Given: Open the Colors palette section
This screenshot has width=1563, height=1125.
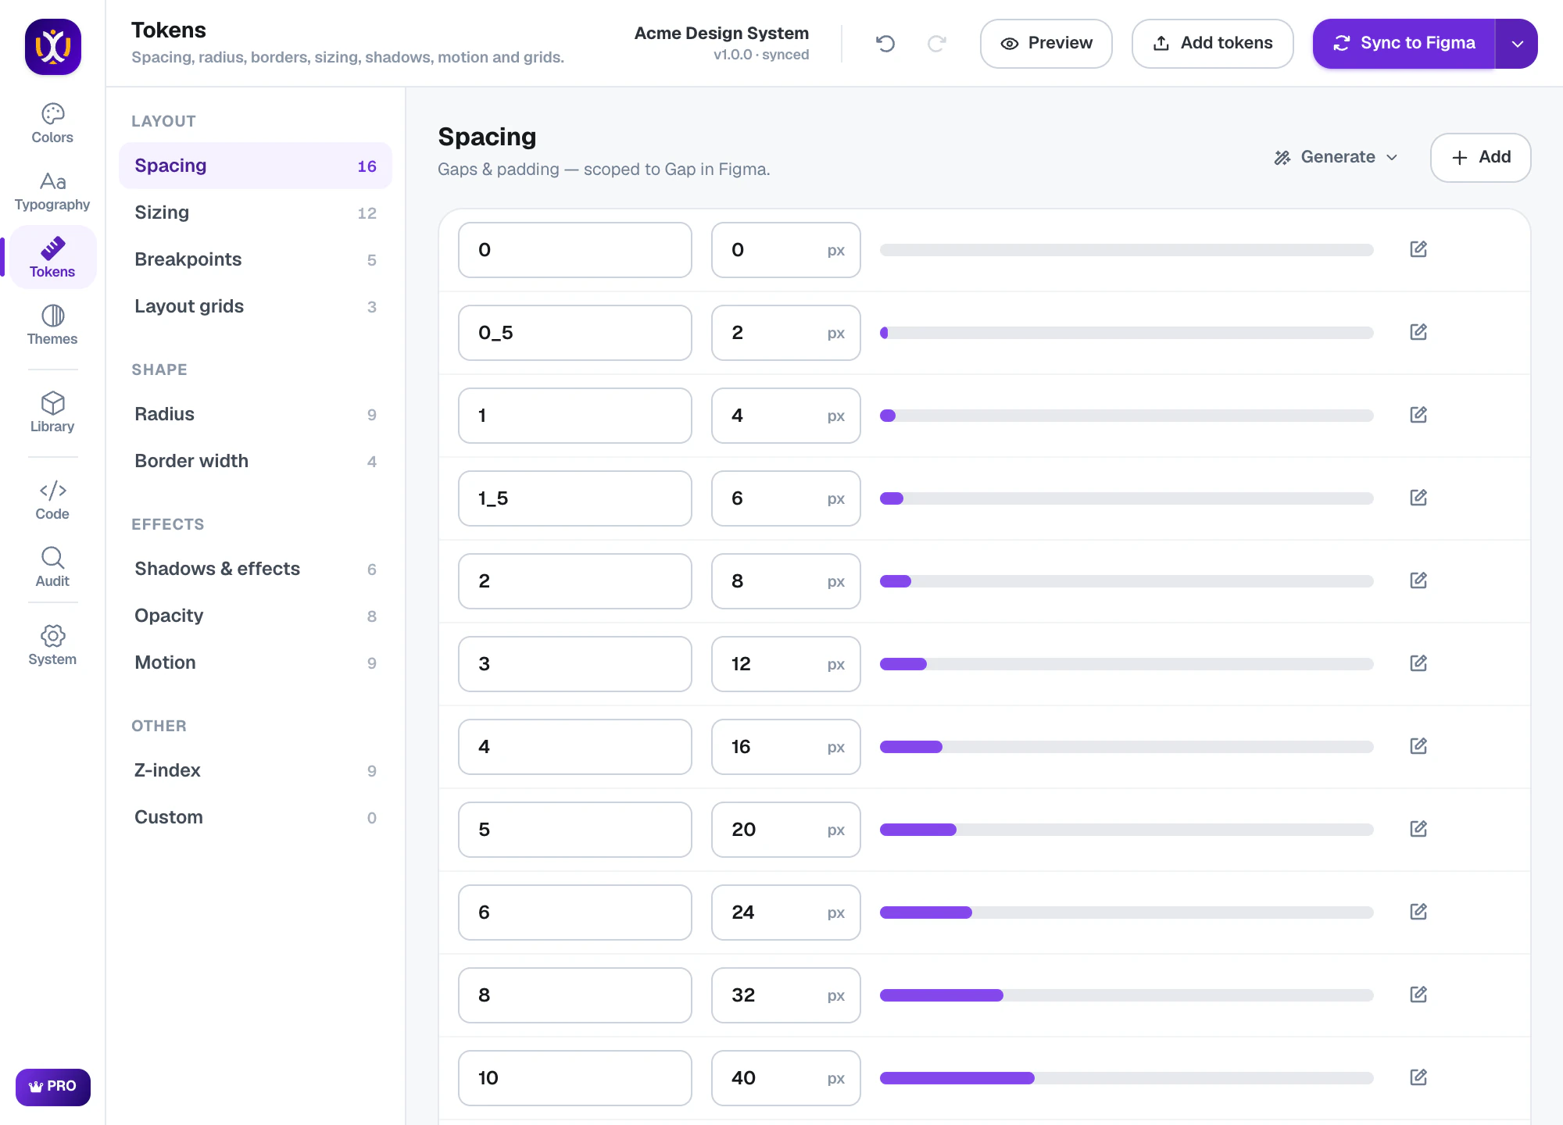Looking at the screenshot, I should point(52,123).
